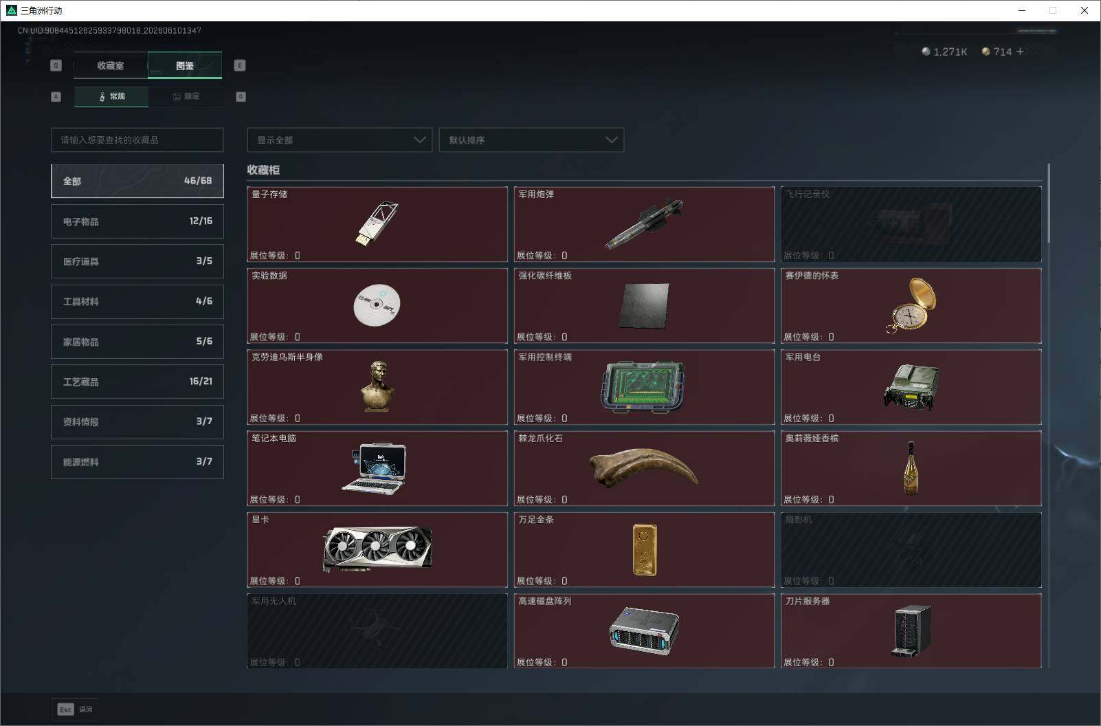Click the A key hint icon

click(x=56, y=96)
